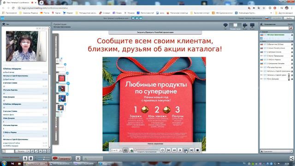Click the person icon for the moderator row

tap(292, 35)
